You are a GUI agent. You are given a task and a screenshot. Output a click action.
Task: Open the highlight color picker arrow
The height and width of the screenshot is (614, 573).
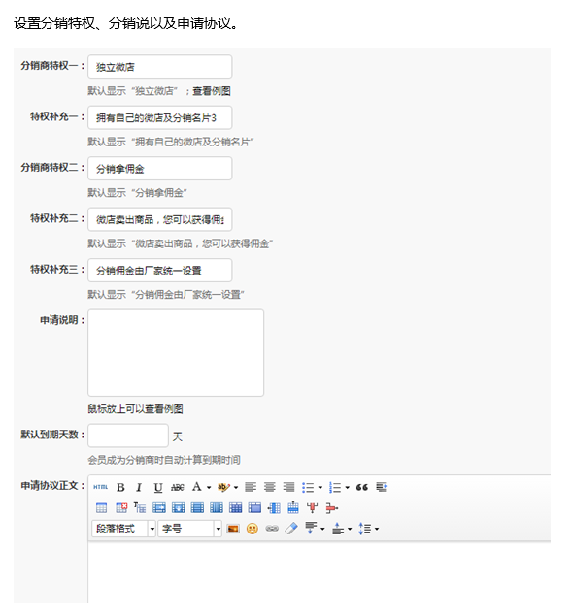tap(236, 488)
